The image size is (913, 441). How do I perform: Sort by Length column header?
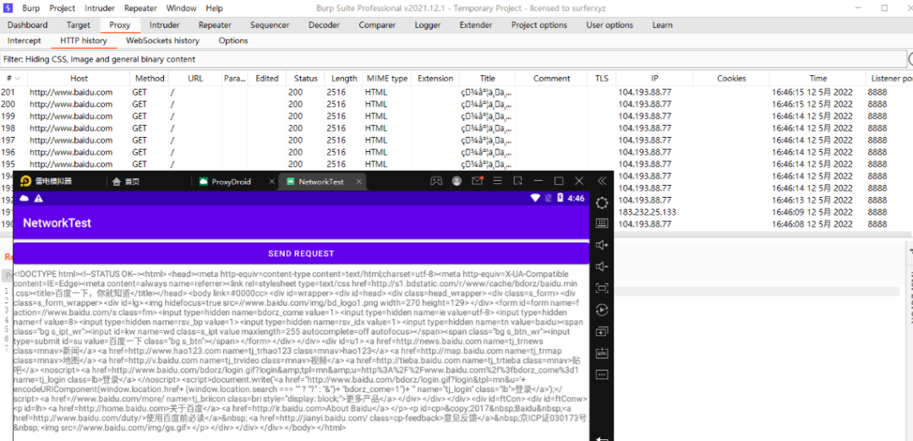[x=344, y=79]
